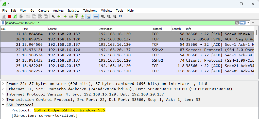Open the Analyze menu
Screen dimensions: 259x119
(x=58, y=11)
